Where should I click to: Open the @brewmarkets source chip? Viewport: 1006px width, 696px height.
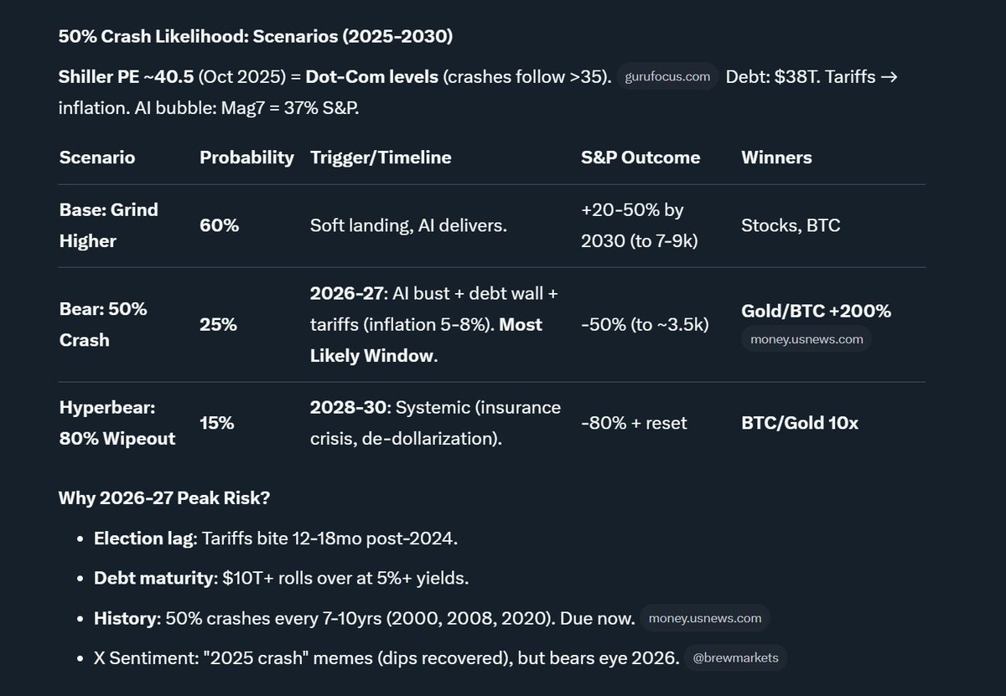(735, 657)
